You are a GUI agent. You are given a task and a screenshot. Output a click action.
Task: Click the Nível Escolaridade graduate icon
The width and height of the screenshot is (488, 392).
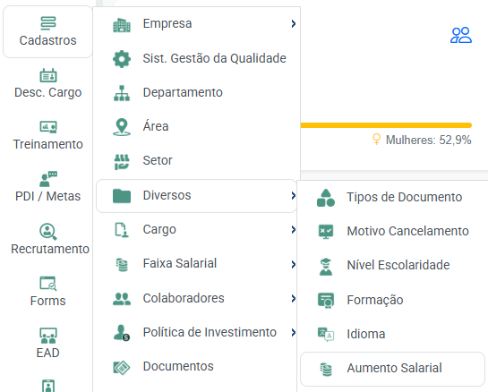326,267
